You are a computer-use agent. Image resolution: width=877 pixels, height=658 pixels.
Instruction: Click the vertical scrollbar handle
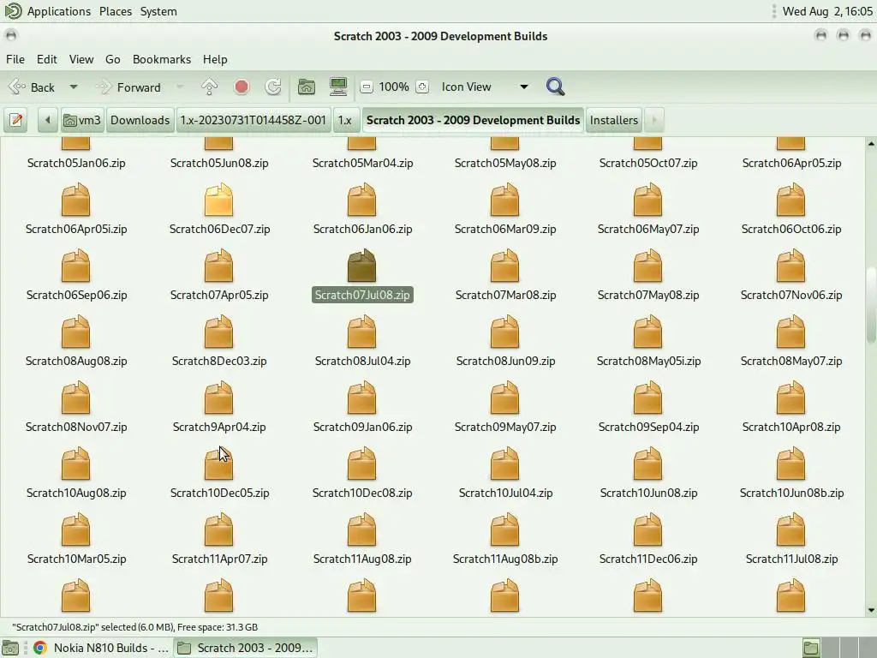click(871, 305)
